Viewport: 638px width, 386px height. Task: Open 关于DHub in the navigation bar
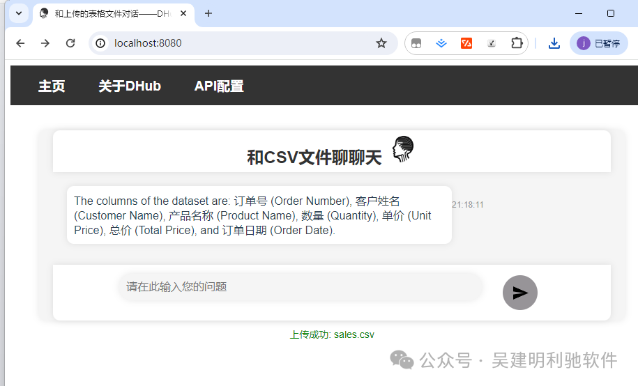click(x=130, y=86)
